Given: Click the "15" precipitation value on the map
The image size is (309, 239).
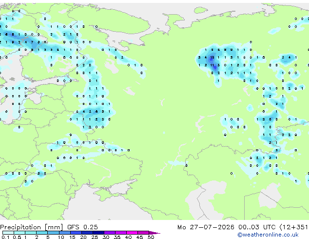Looking at the screenshot, I should click(x=212, y=58).
